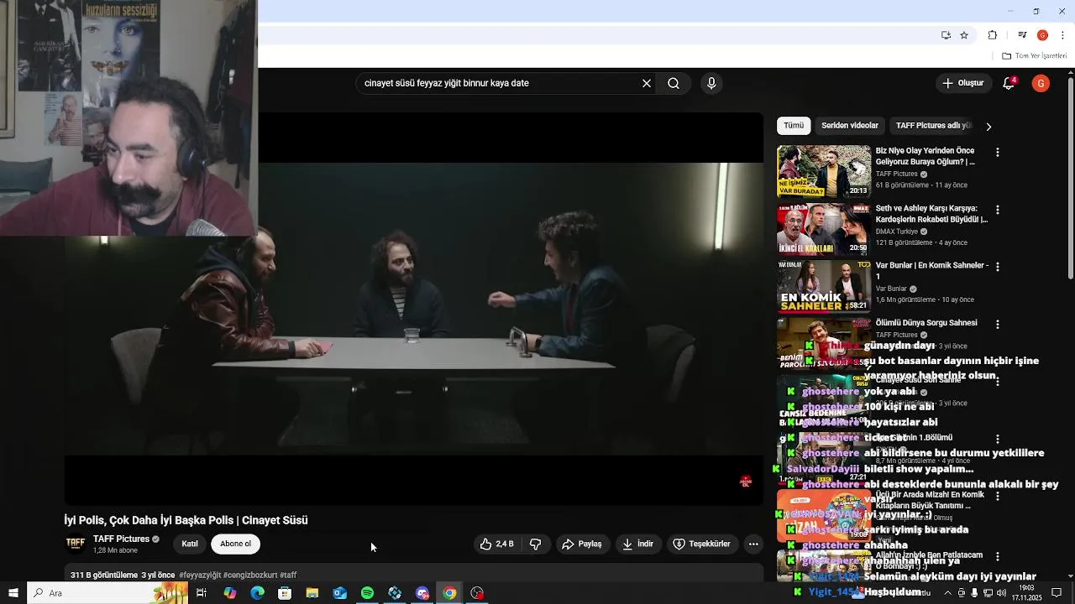The height and width of the screenshot is (604, 1075).
Task: Click the 'Ölümlü Dünya Sorgu Sahnesi' video title
Action: coord(926,323)
